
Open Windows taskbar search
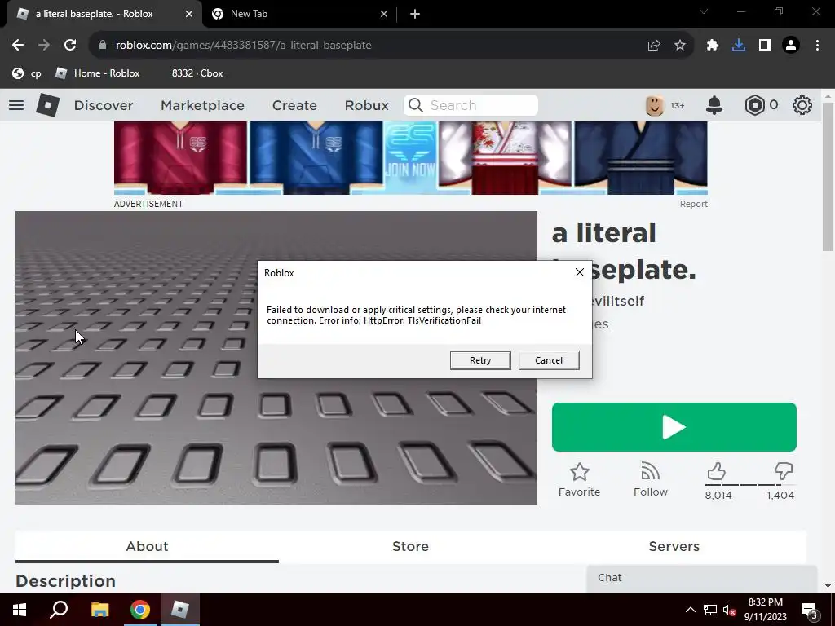[x=59, y=610]
